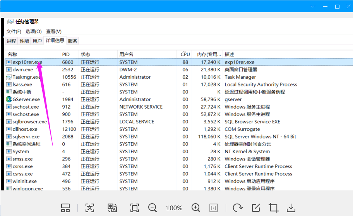Sort by the CPU column header
Viewport: 353px width, 216px height.
click(x=184, y=54)
